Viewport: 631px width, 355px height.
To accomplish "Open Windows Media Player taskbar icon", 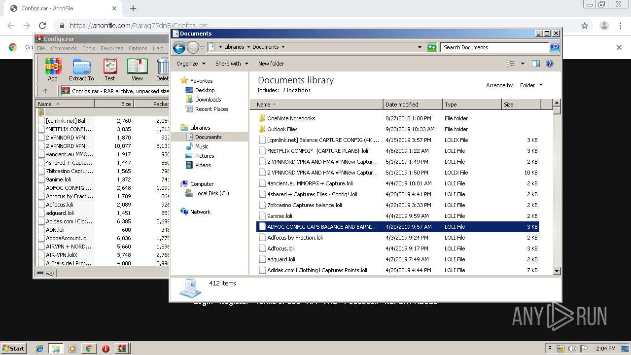I will (x=72, y=349).
